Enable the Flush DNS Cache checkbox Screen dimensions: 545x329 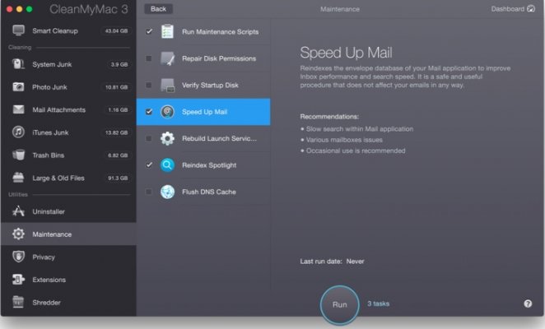coord(149,192)
